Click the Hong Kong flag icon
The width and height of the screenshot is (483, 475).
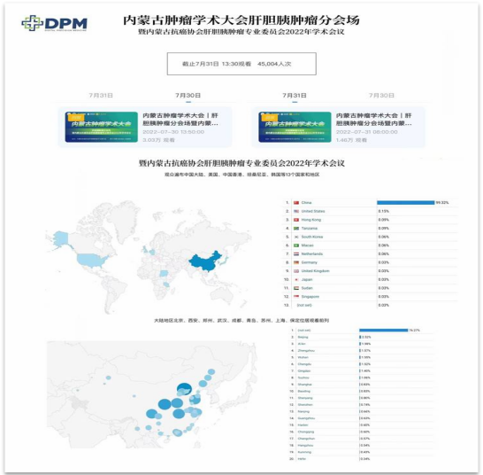click(x=296, y=220)
